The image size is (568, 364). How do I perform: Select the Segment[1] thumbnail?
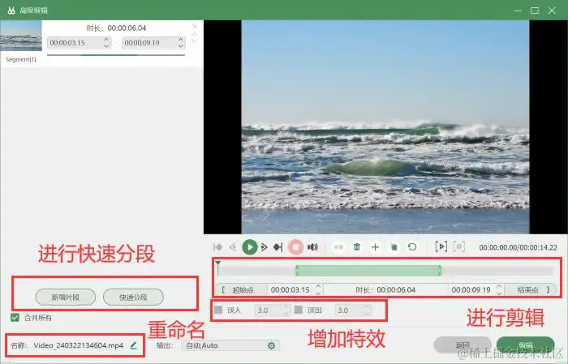click(21, 36)
